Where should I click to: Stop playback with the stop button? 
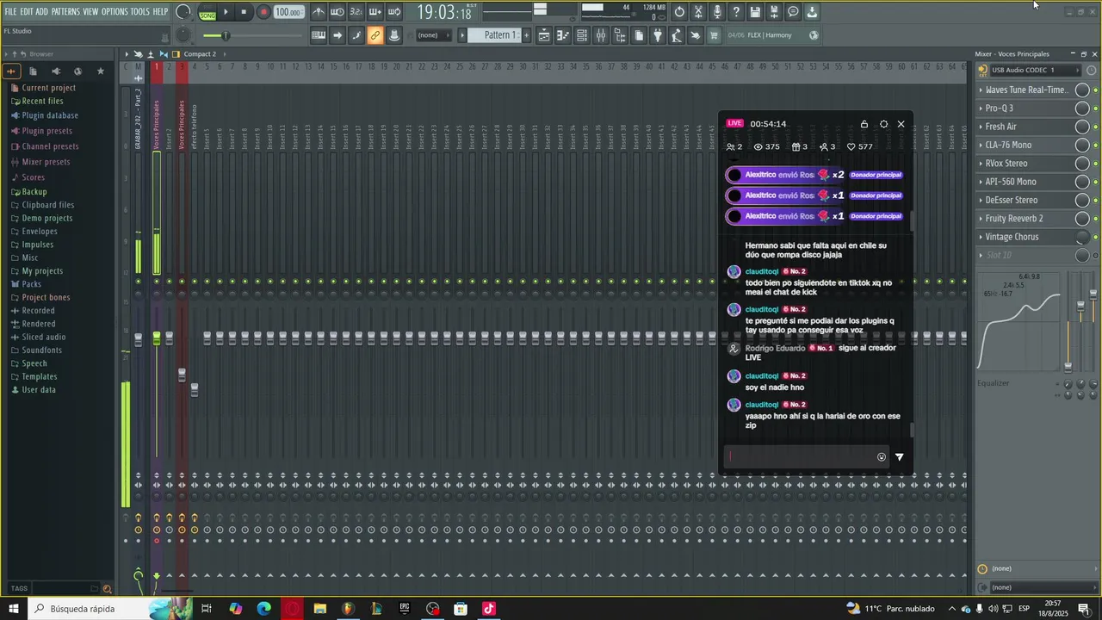pyautogui.click(x=245, y=12)
